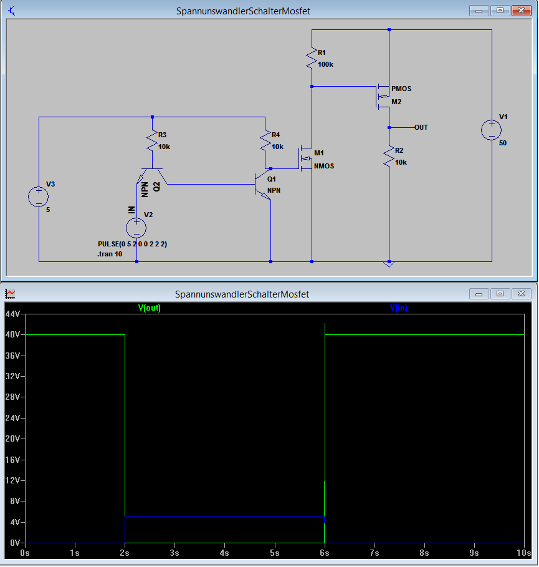Image resolution: width=539 pixels, height=567 pixels.
Task: Click the ground symbol below R2
Action: point(389,264)
